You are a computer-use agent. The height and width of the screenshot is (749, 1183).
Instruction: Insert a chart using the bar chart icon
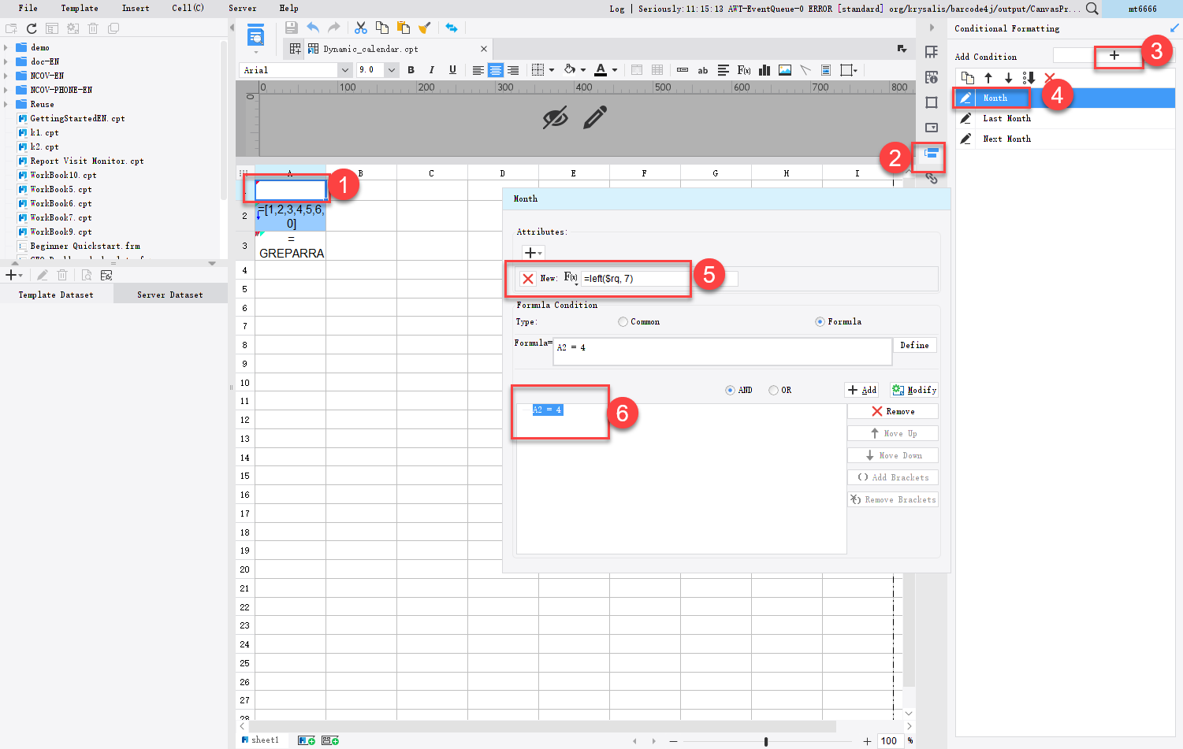(x=764, y=70)
